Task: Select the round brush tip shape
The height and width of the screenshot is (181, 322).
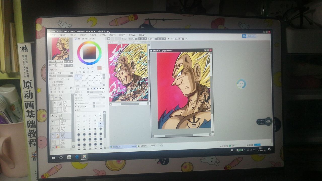Action: [95, 89]
